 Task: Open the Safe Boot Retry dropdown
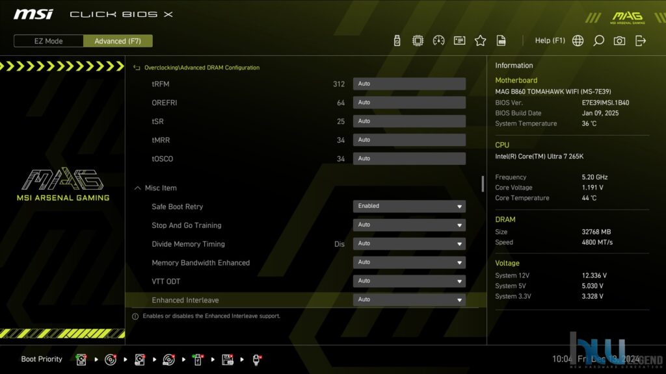[409, 206]
